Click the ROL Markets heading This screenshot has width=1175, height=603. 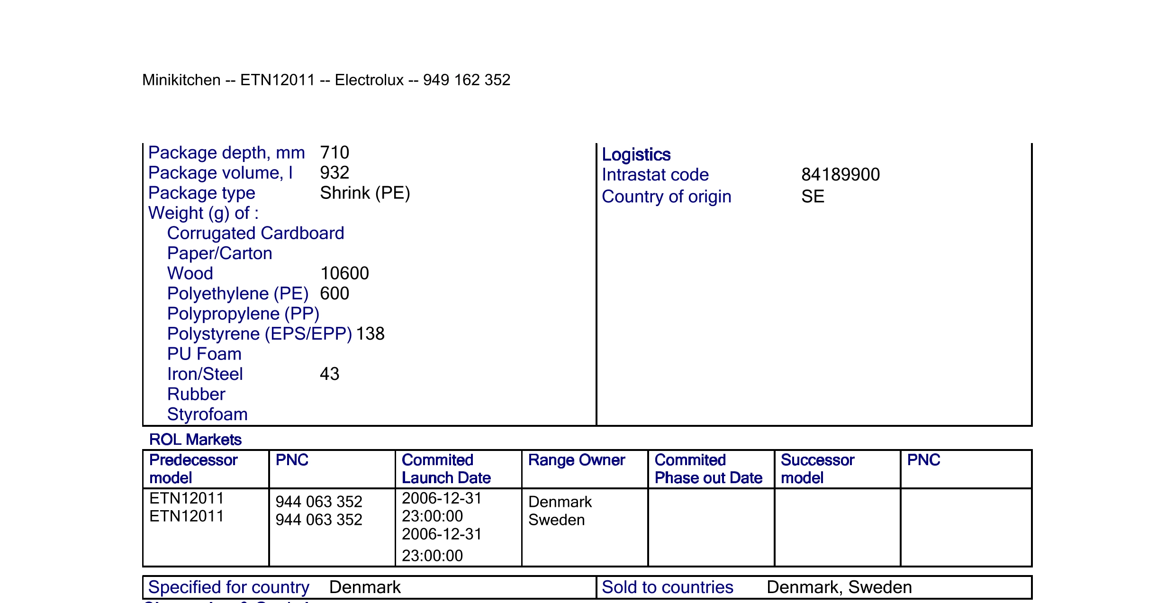pyautogui.click(x=195, y=440)
